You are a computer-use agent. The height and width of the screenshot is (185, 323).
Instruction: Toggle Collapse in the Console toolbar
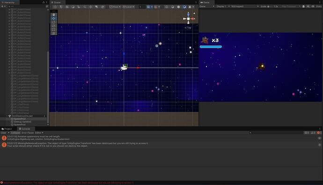pos(15,133)
